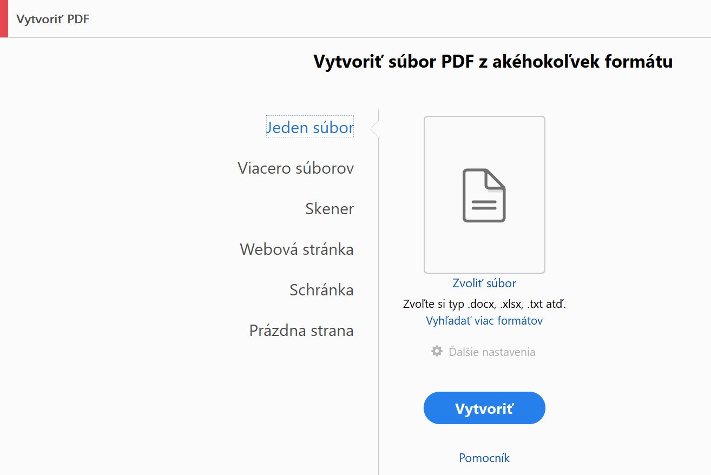Screen dimensions: 711x475
Task: Click the Zvoliť súbor link
Action: (484, 283)
